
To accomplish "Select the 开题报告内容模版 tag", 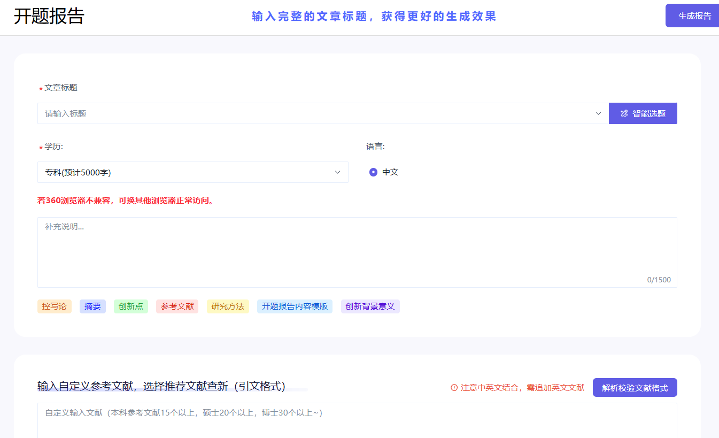I will click(x=295, y=306).
